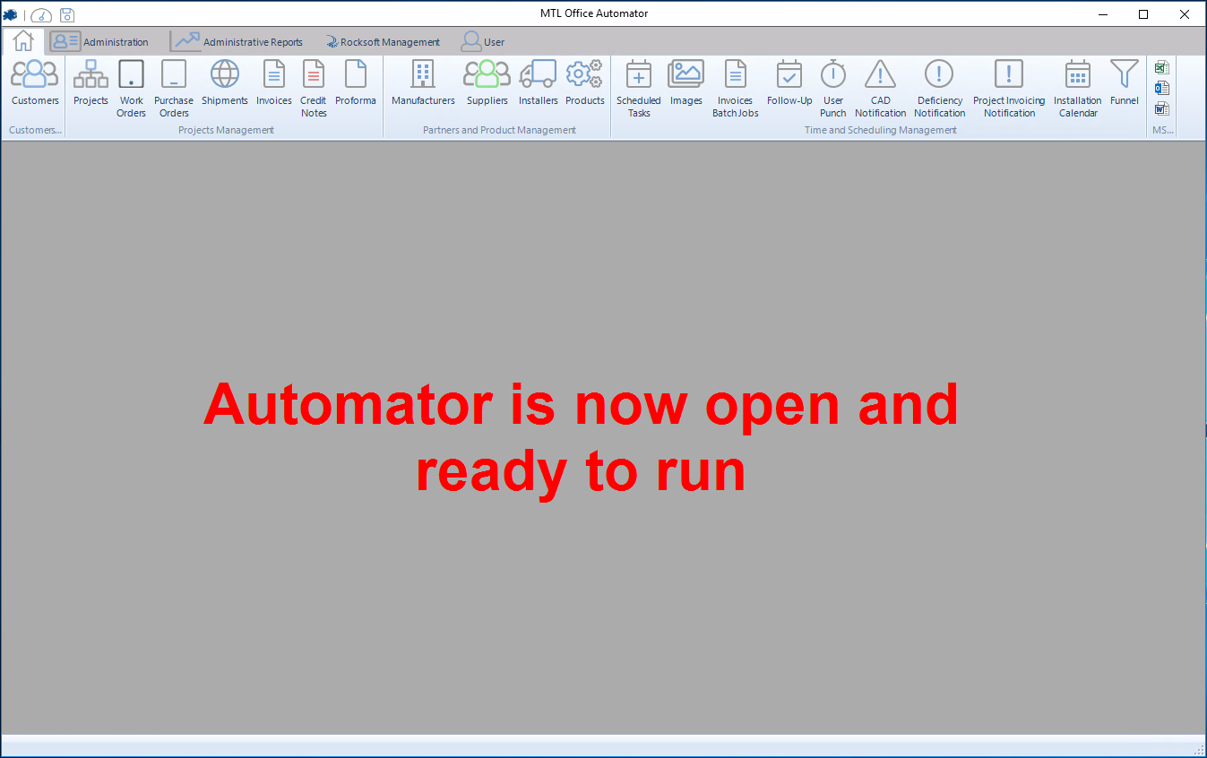Open Work Orders
Screen dimensions: 1207x758
[131, 87]
